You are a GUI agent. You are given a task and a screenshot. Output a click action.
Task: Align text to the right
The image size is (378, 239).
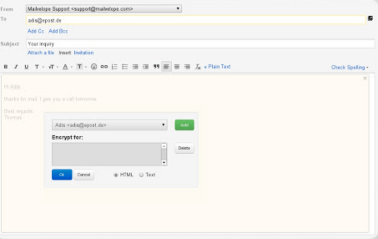click(187, 67)
